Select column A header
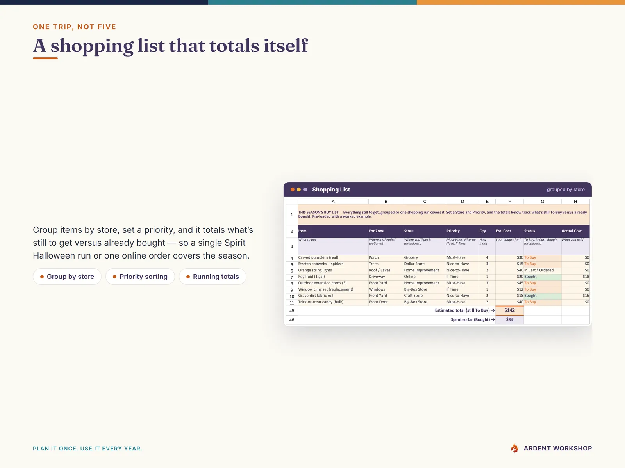The width and height of the screenshot is (625, 468). 333,202
